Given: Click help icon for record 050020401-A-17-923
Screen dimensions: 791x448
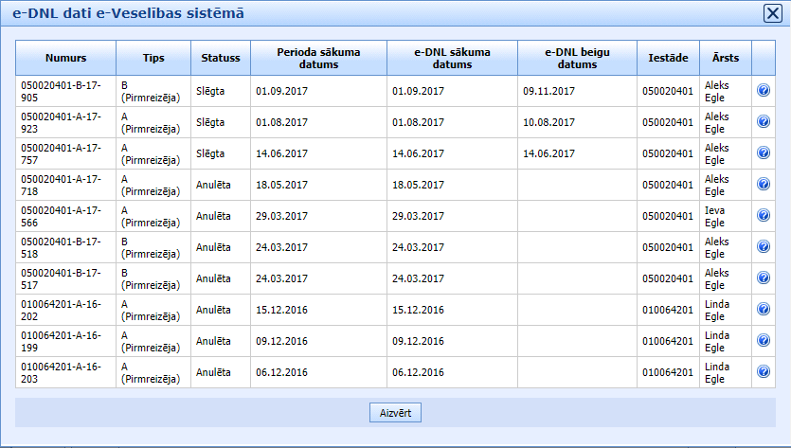Looking at the screenshot, I should click(764, 121).
